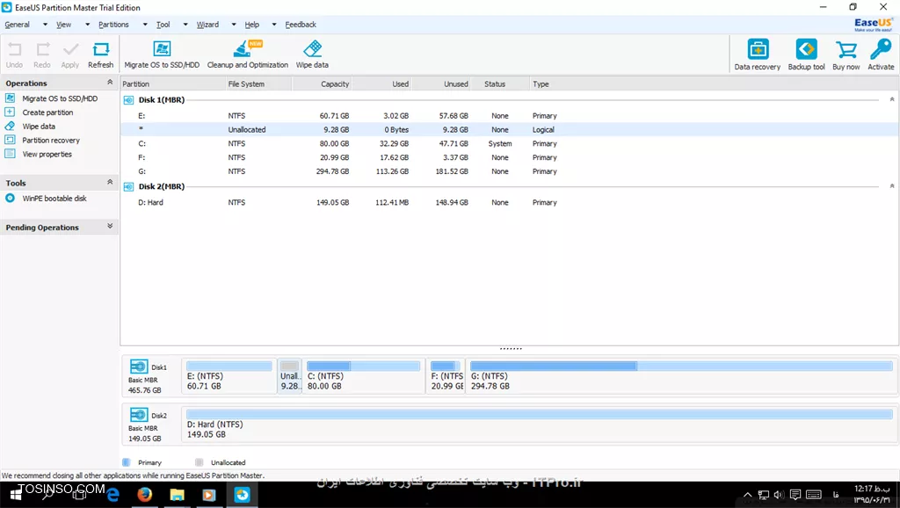Viewport: 900px width, 508px height.
Task: Sort by the Unused column header
Action: [441, 83]
